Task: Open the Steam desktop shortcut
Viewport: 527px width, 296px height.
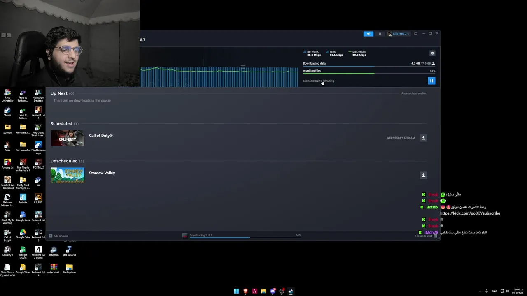Action: (7, 111)
